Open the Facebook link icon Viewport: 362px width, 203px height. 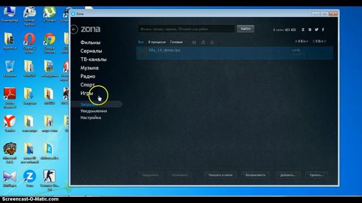pos(323,29)
